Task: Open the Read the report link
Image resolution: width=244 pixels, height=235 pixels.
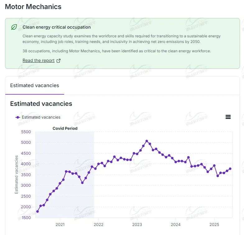Action: tap(39, 61)
